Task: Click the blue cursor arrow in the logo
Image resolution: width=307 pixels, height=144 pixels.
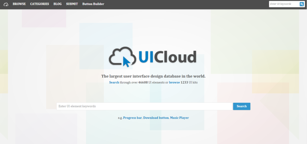Action: point(127,62)
